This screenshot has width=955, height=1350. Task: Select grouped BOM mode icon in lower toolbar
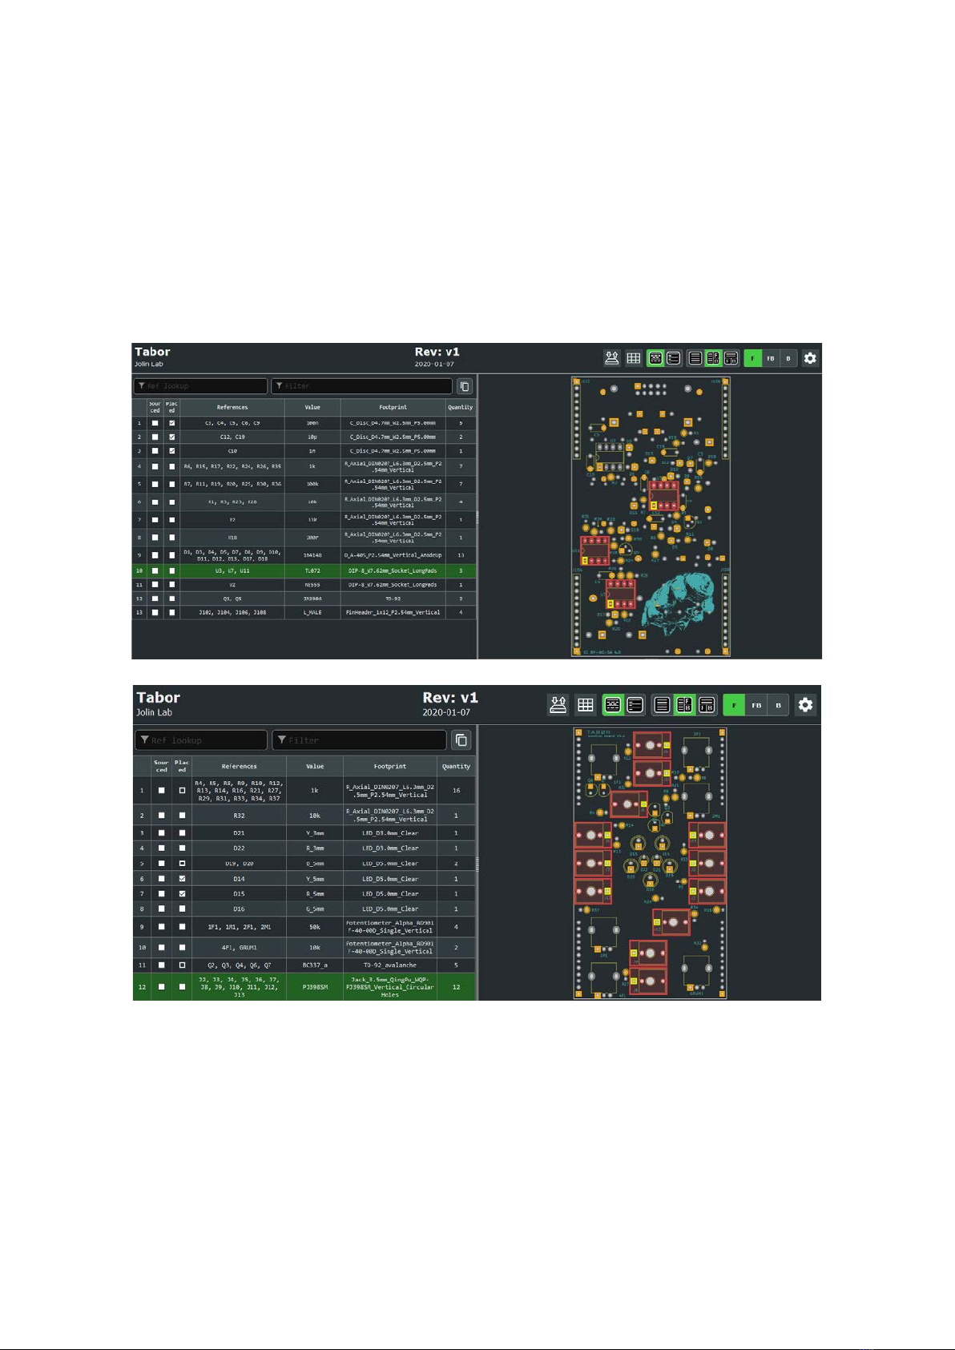click(613, 705)
